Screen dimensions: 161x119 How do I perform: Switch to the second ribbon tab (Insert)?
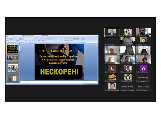(x=14, y=37)
